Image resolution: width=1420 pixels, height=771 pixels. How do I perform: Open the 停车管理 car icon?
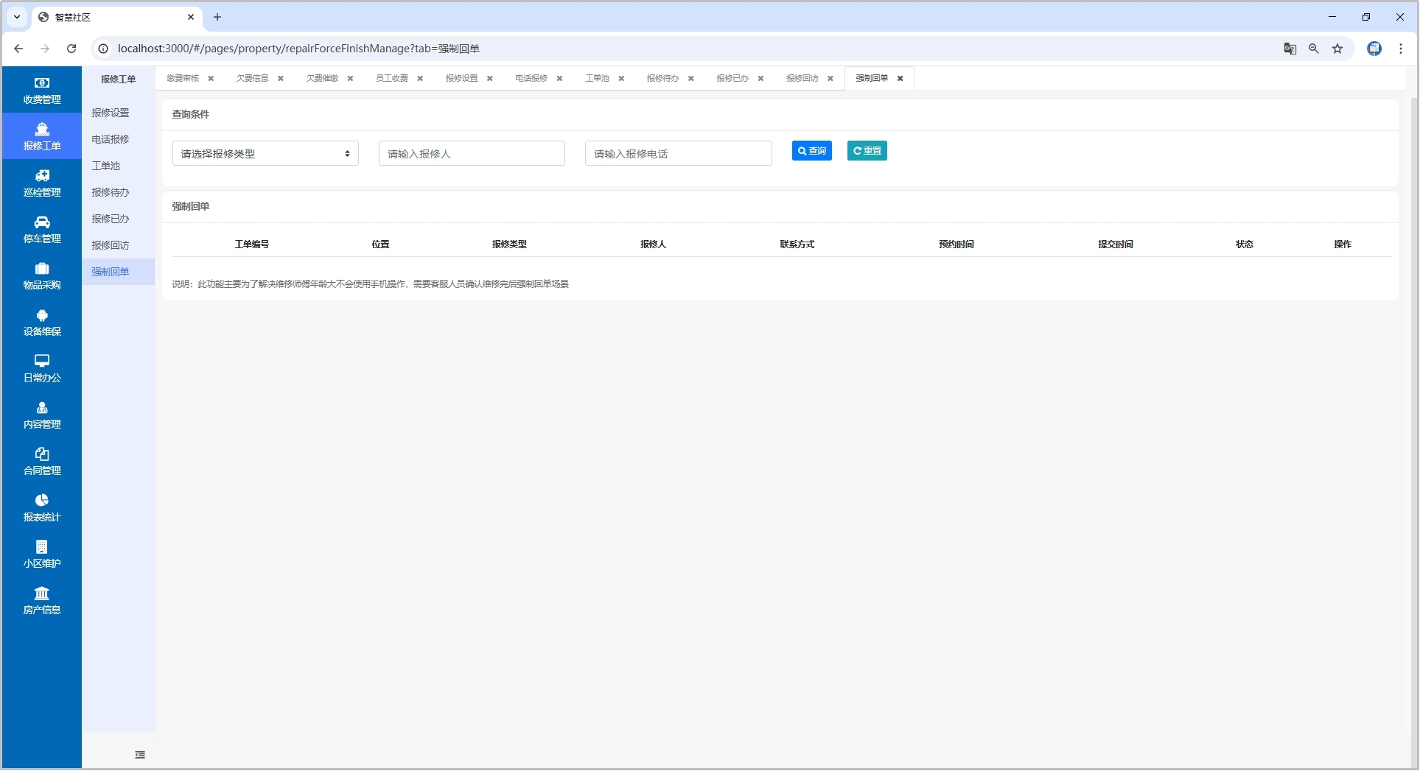click(x=42, y=222)
